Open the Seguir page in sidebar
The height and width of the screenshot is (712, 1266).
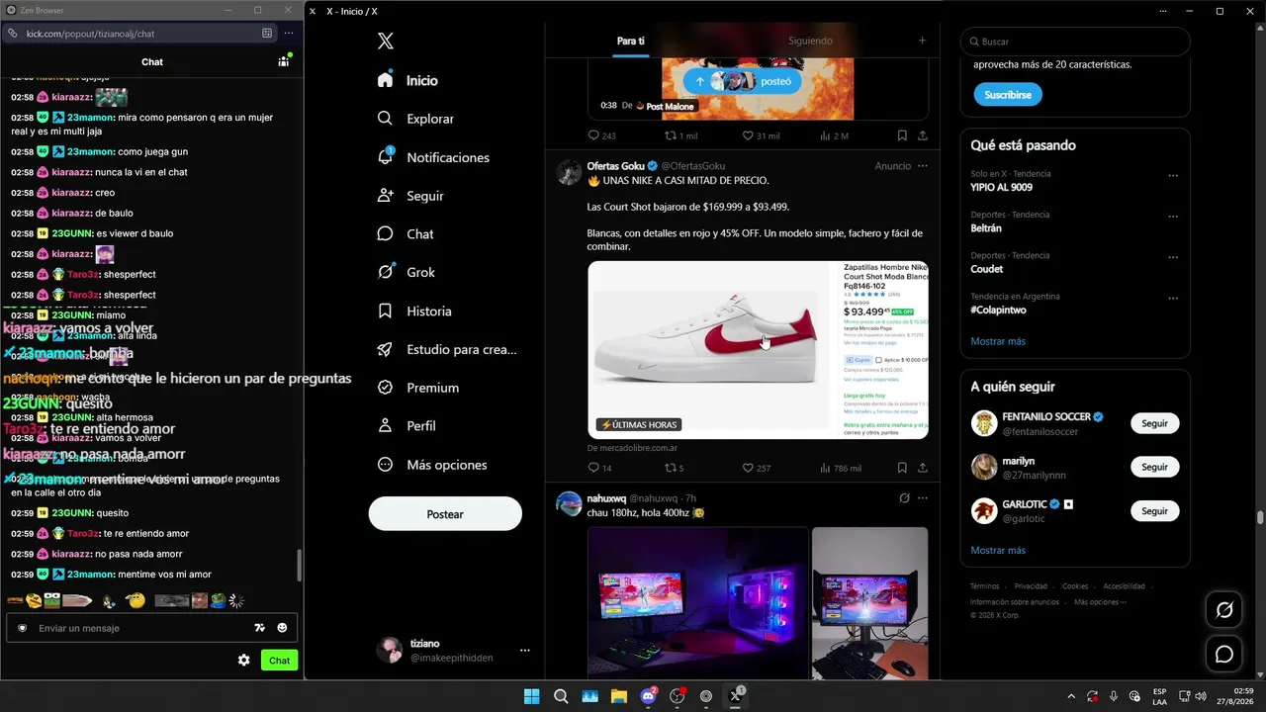pyautogui.click(x=410, y=196)
